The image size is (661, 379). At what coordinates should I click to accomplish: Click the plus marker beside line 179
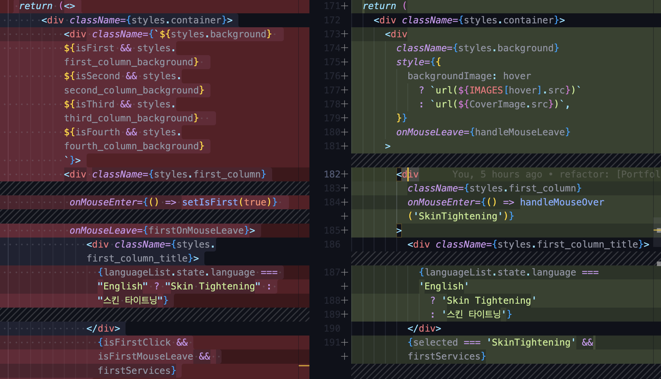(345, 118)
